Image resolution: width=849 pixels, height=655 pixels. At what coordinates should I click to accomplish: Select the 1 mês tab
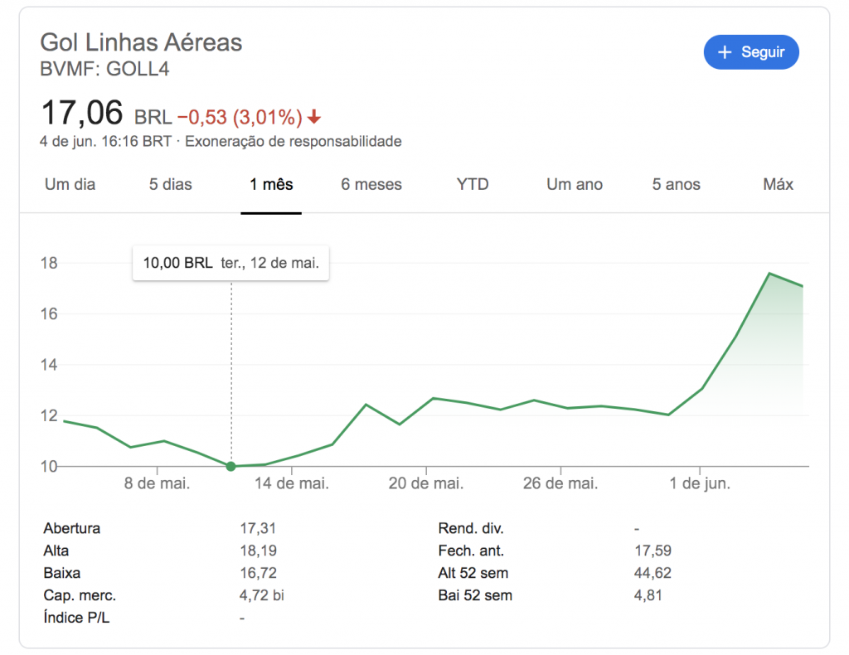(x=271, y=185)
